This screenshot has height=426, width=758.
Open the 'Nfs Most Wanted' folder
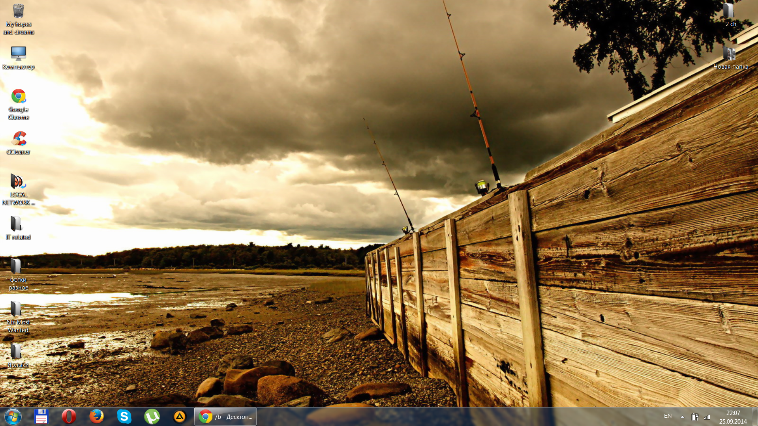coord(17,309)
